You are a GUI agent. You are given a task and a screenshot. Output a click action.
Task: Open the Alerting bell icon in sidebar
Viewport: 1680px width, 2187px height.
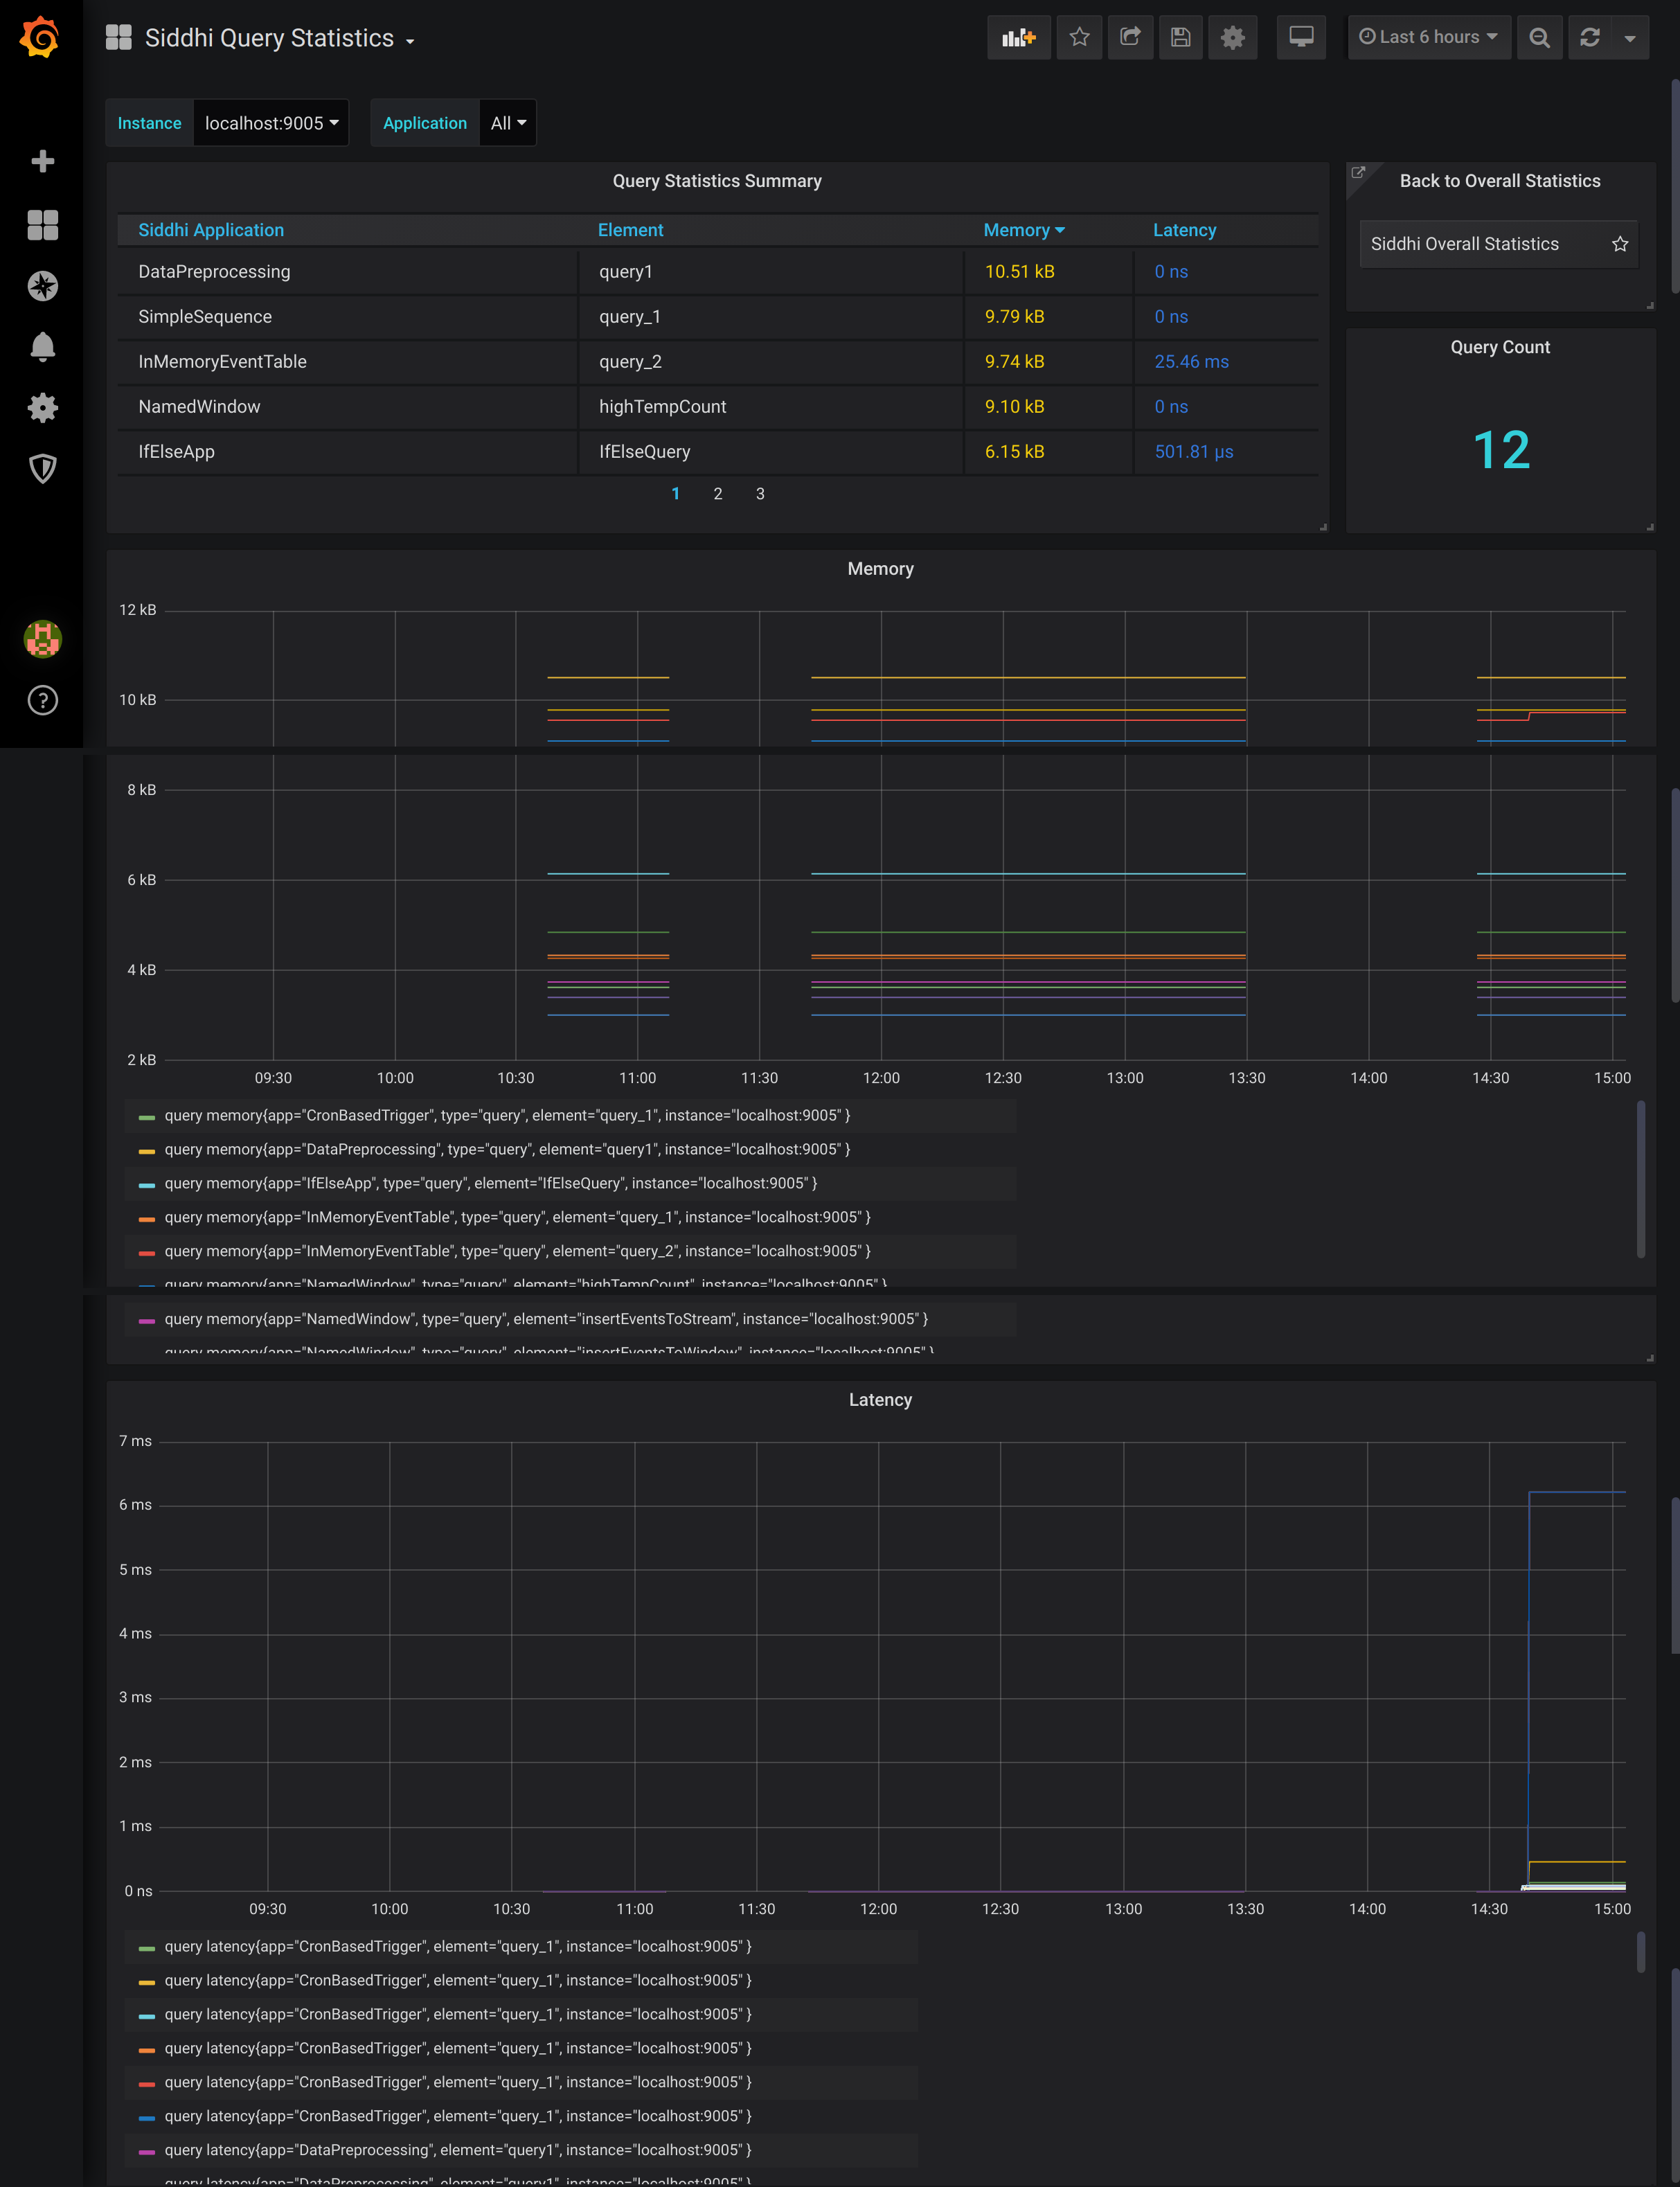(42, 347)
